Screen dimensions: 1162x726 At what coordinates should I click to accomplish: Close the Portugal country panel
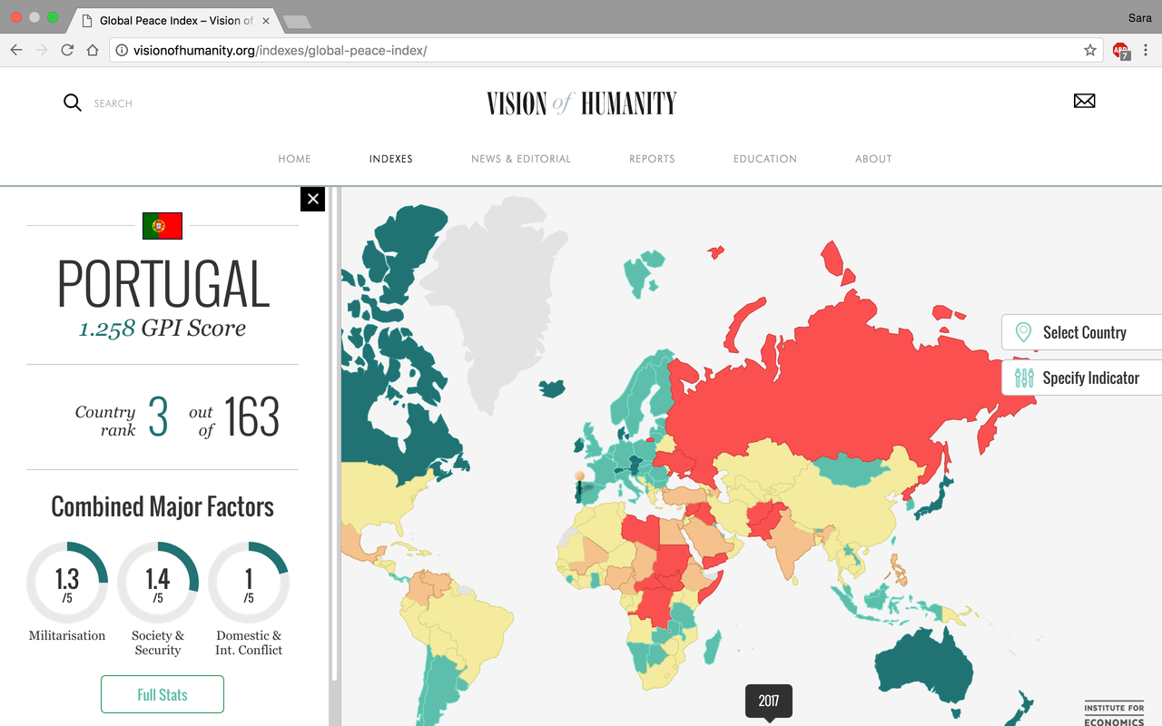pos(312,199)
